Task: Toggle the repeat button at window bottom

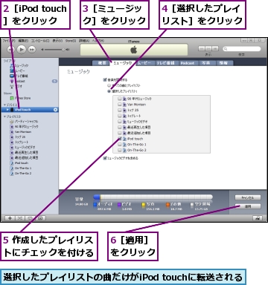Action: (x=30, y=218)
